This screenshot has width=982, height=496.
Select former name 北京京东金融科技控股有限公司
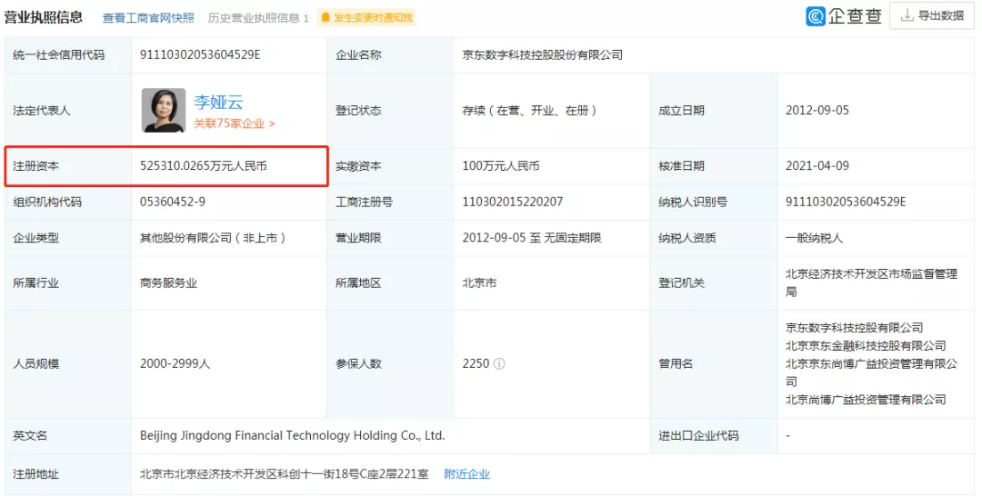866,346
